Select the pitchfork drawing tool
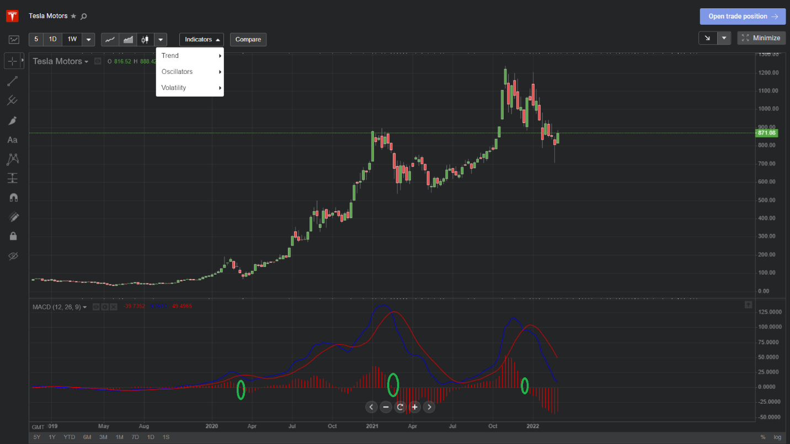Screen dimensions: 790x444 tap(12, 100)
